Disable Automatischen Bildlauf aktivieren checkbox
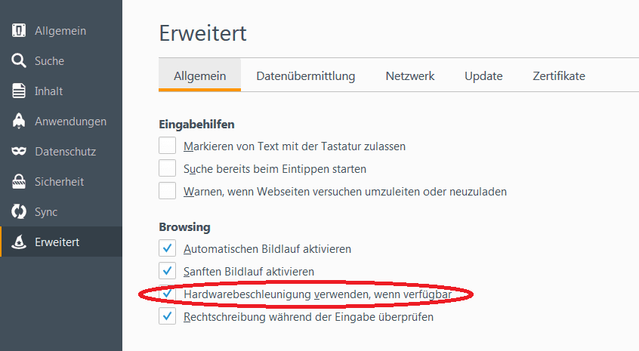This screenshot has width=639, height=351. pyautogui.click(x=167, y=248)
